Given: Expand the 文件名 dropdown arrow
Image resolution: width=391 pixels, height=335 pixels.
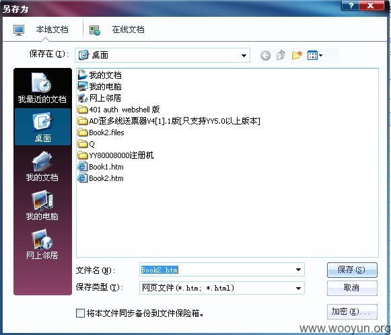Looking at the screenshot, I should pos(298,270).
